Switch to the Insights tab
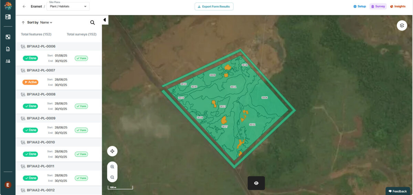 [398, 7]
